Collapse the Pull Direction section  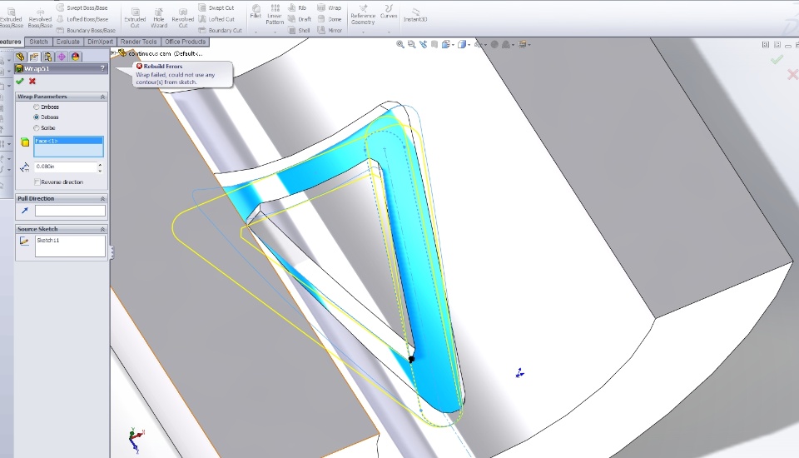click(x=102, y=198)
